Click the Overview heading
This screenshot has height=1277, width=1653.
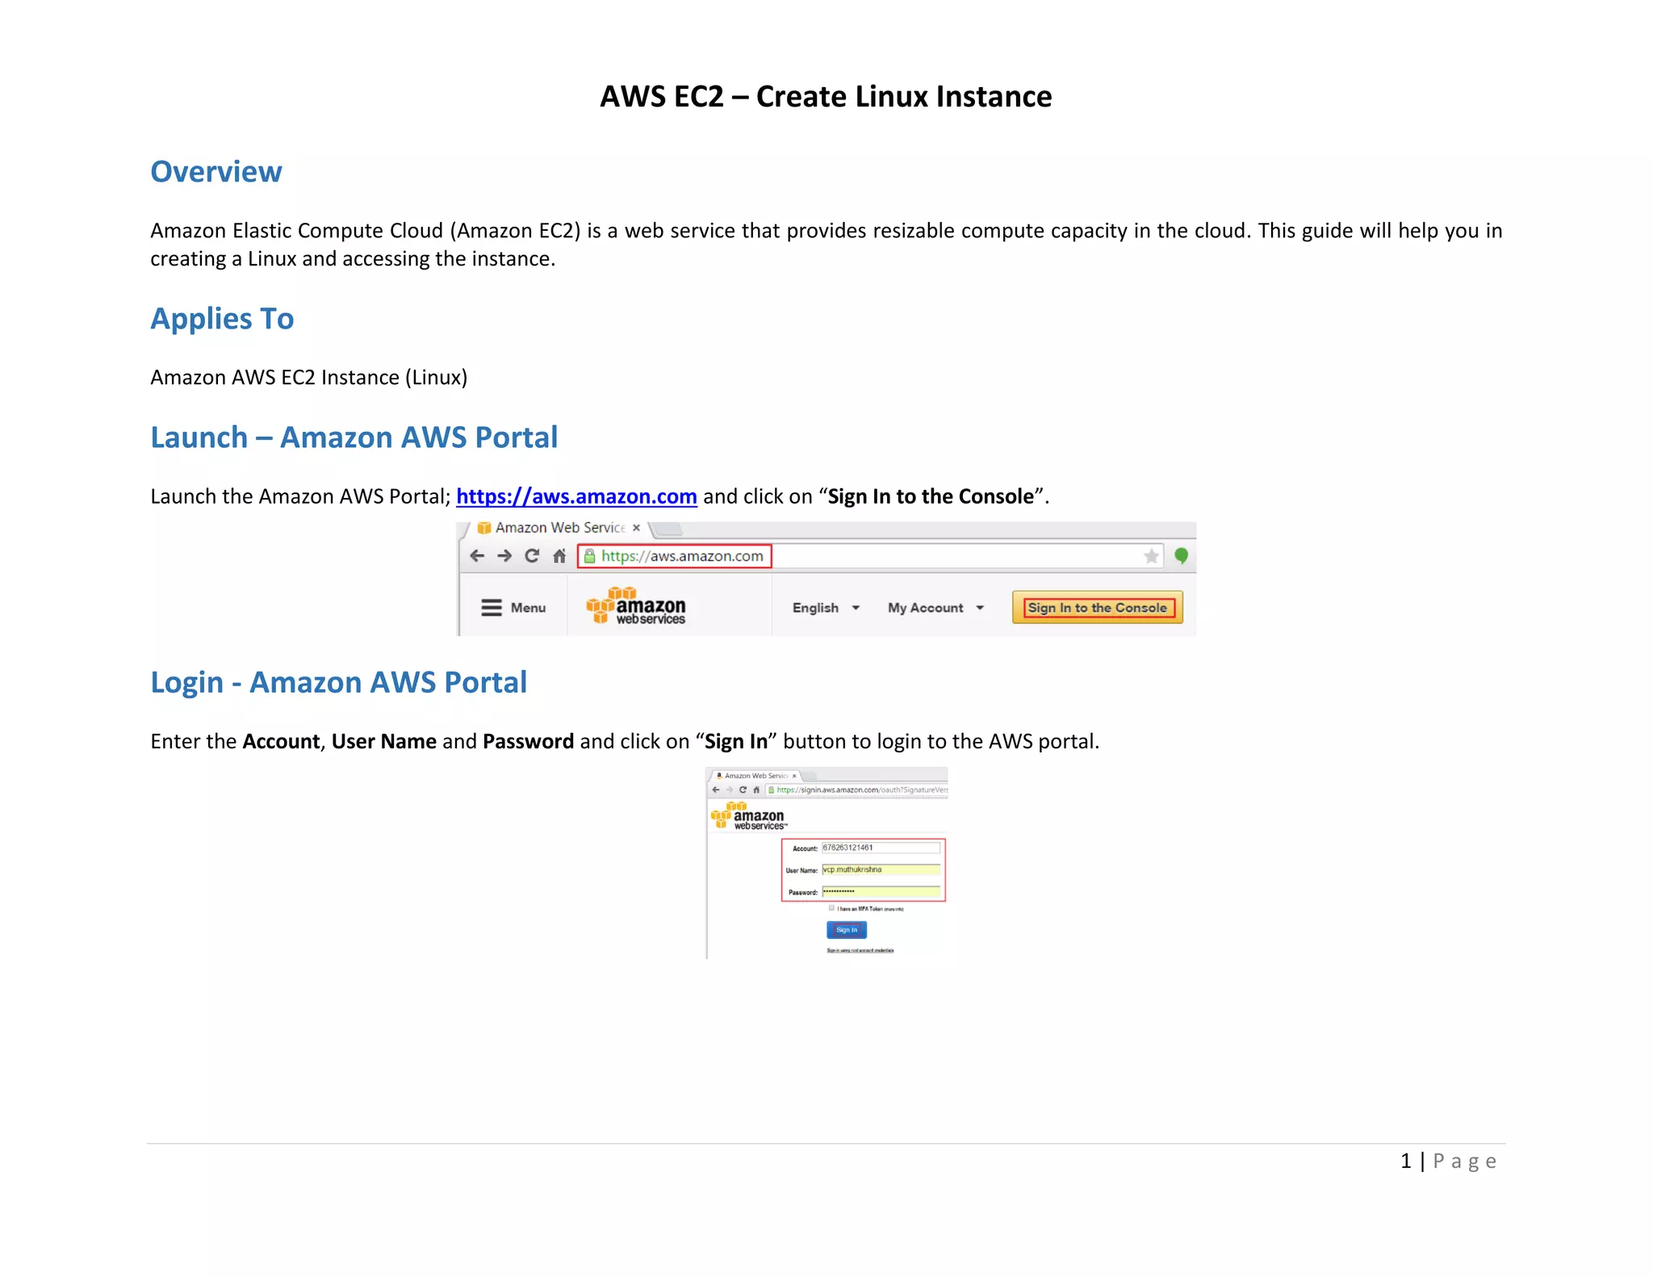point(216,172)
